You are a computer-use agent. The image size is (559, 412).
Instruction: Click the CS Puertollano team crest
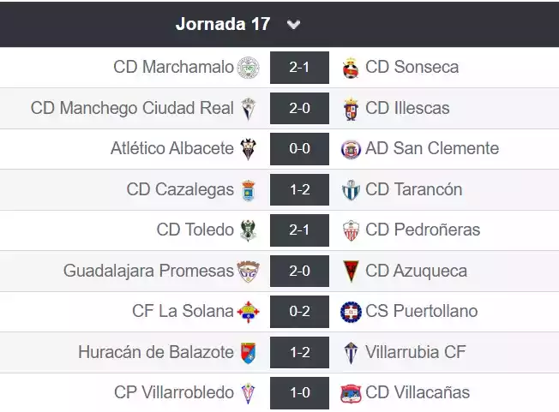click(x=351, y=312)
